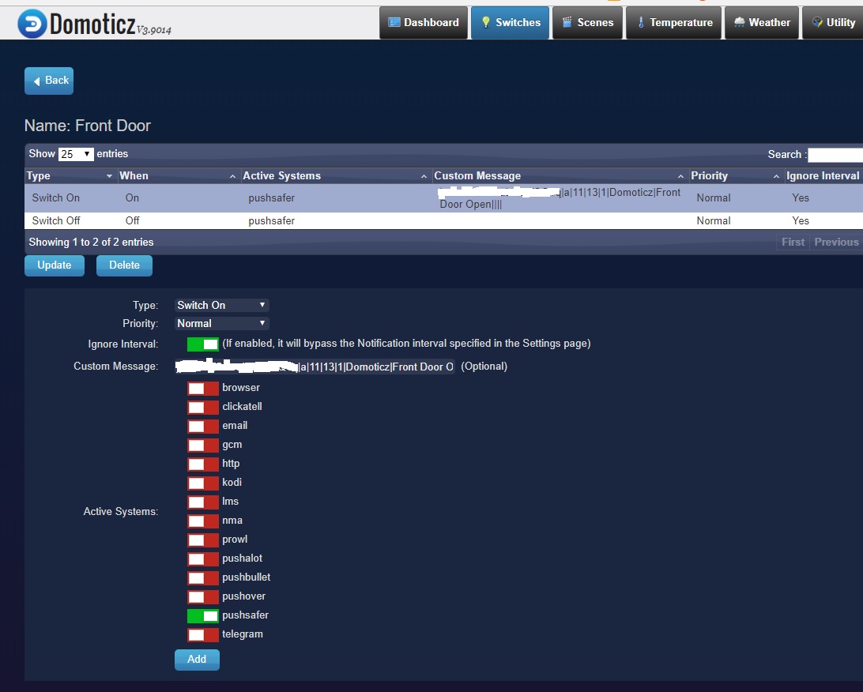
Task: Disable the pushsafer notification toggle
Action: pyautogui.click(x=202, y=616)
